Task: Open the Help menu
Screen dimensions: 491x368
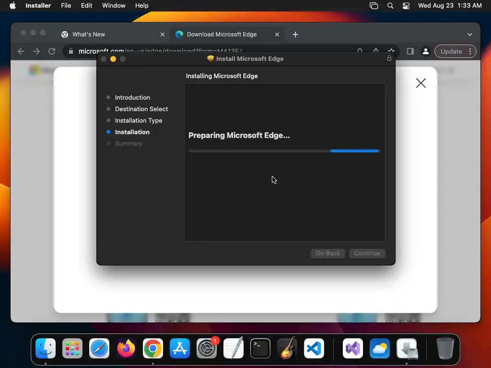Action: 141,5
